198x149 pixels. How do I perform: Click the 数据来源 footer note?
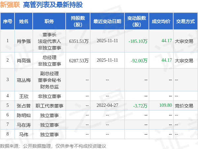[53, 146]
